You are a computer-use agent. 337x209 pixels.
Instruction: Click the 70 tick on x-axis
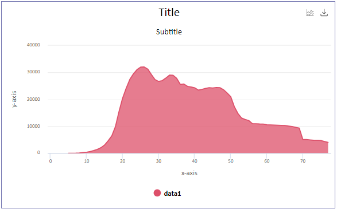[303, 161]
